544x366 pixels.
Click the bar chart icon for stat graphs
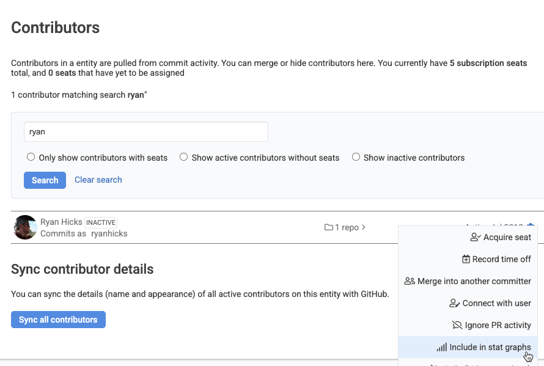[x=441, y=347]
